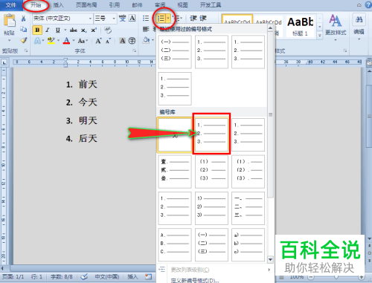Click the paragraph shading paint bucket
Image resolution: width=372 pixels, height=283 pixels.
point(146,40)
